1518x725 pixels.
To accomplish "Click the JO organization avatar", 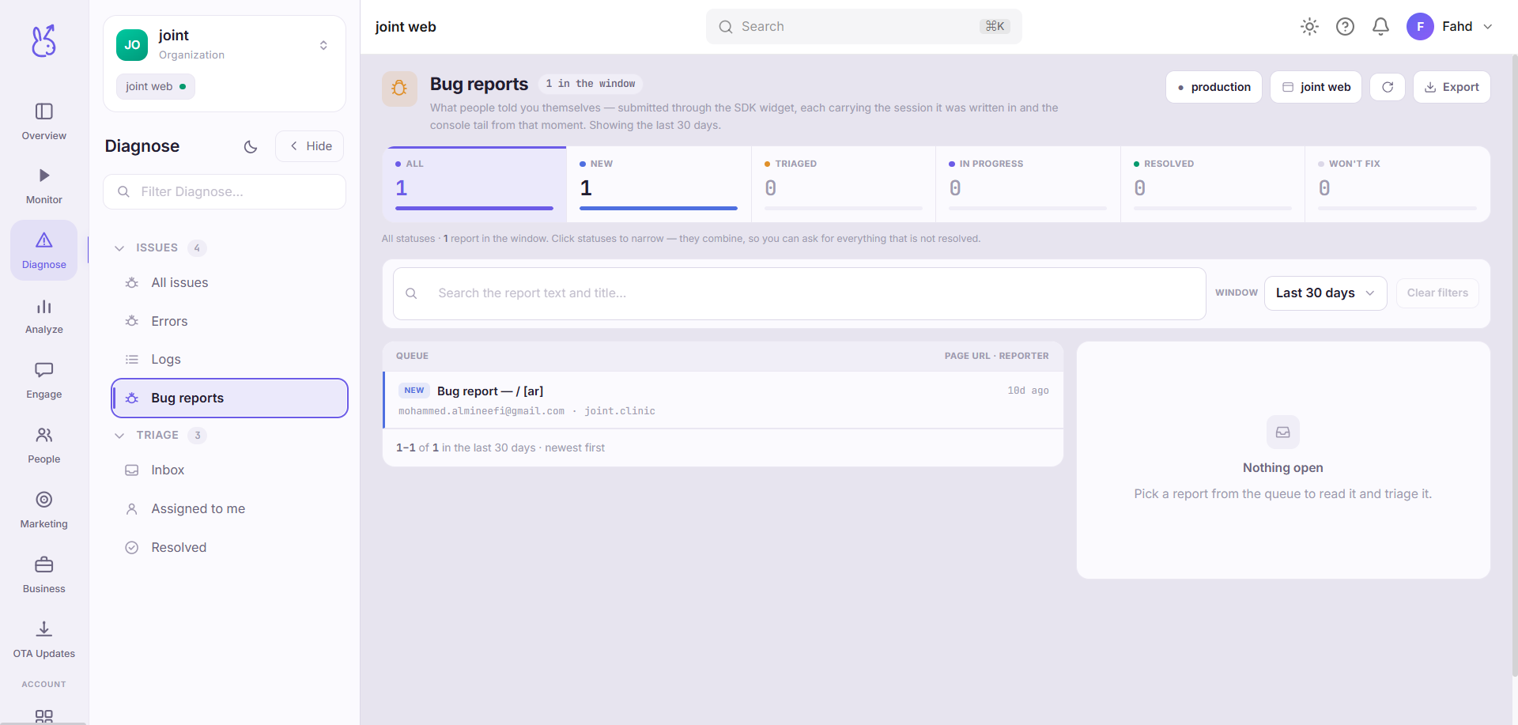I will (132, 45).
